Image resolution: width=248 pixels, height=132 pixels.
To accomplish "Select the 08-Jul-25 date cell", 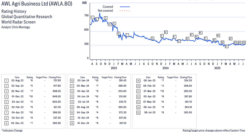I will coord(150,113).
